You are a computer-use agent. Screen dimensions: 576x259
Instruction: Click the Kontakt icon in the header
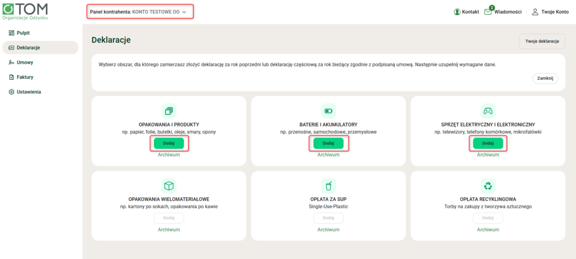(457, 12)
